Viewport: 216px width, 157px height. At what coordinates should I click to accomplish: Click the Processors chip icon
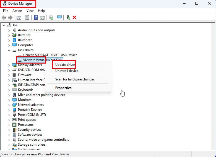14,125
